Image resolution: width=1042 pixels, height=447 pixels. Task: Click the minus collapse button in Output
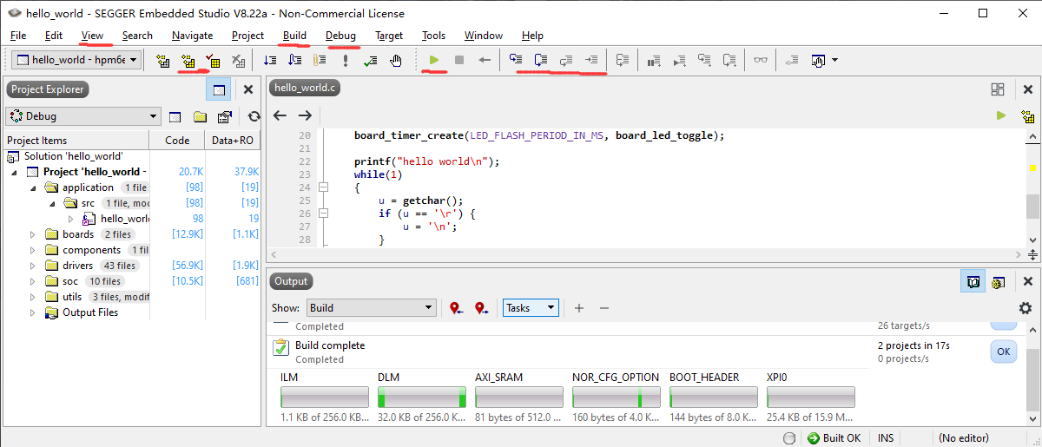tap(604, 308)
